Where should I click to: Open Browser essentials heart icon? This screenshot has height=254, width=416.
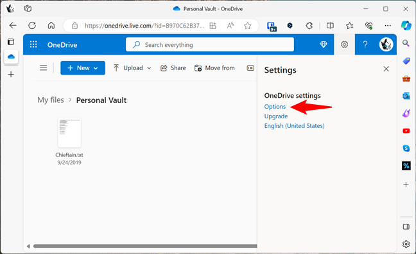pos(368,26)
